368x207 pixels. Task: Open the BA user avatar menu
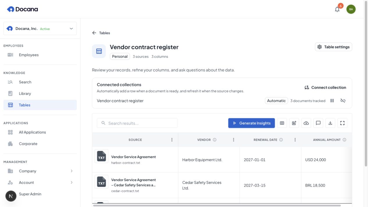(x=351, y=9)
